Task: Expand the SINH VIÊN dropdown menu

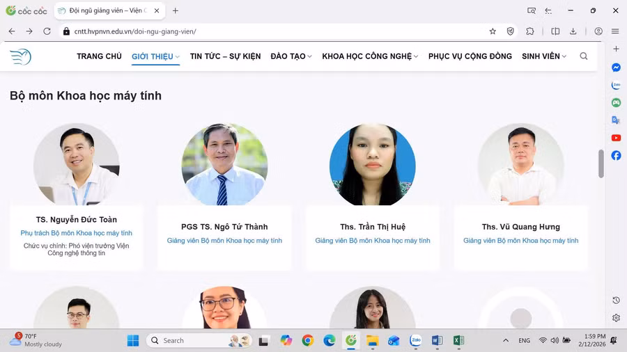Action: pos(544,56)
